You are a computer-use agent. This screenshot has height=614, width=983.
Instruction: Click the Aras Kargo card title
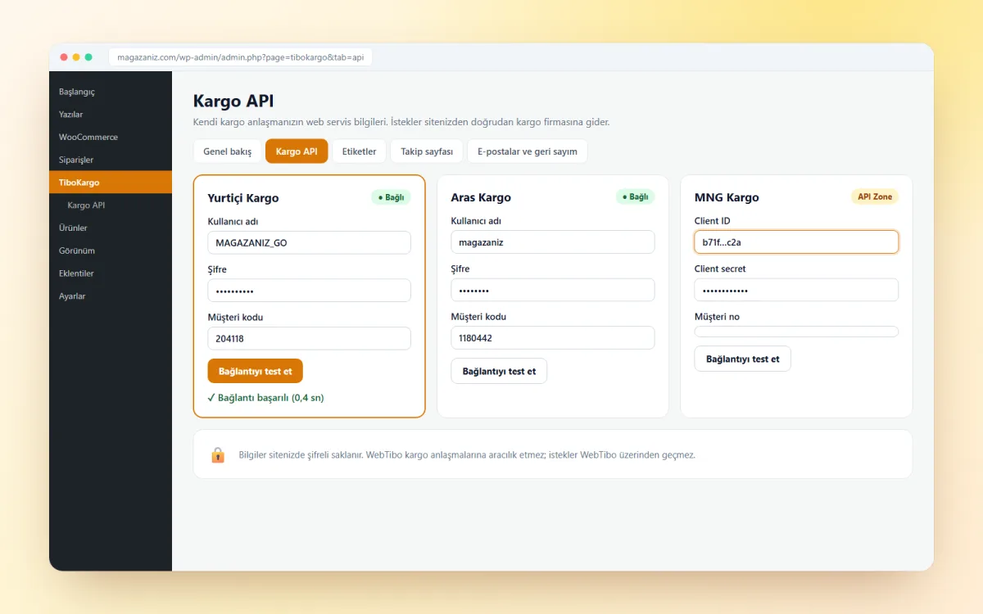(x=481, y=197)
